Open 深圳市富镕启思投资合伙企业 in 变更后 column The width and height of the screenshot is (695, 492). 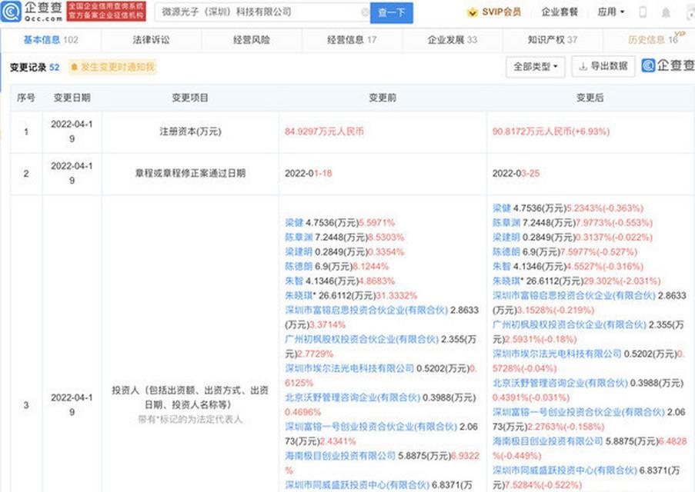(x=574, y=295)
